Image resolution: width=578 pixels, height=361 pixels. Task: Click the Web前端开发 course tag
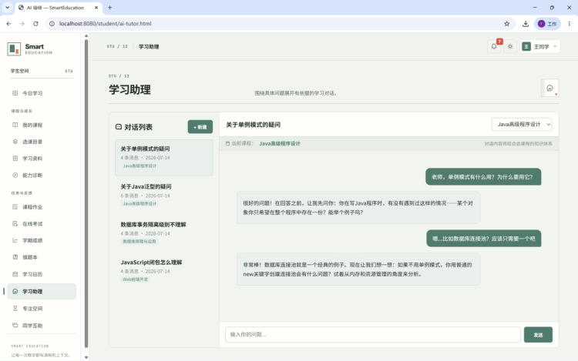click(135, 279)
